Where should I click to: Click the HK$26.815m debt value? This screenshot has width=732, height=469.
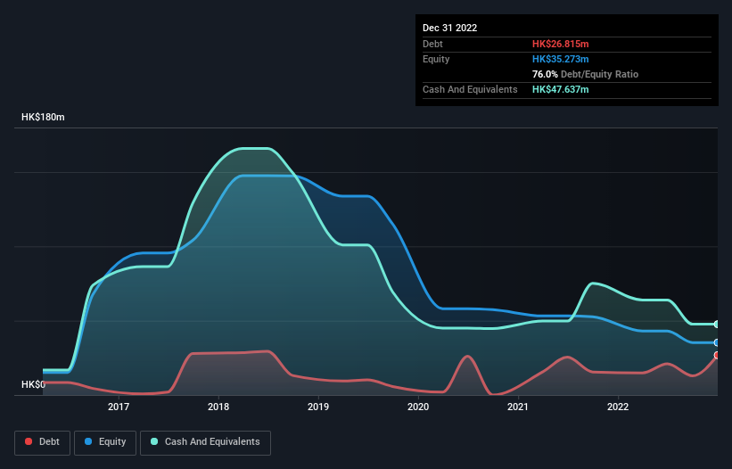point(560,44)
